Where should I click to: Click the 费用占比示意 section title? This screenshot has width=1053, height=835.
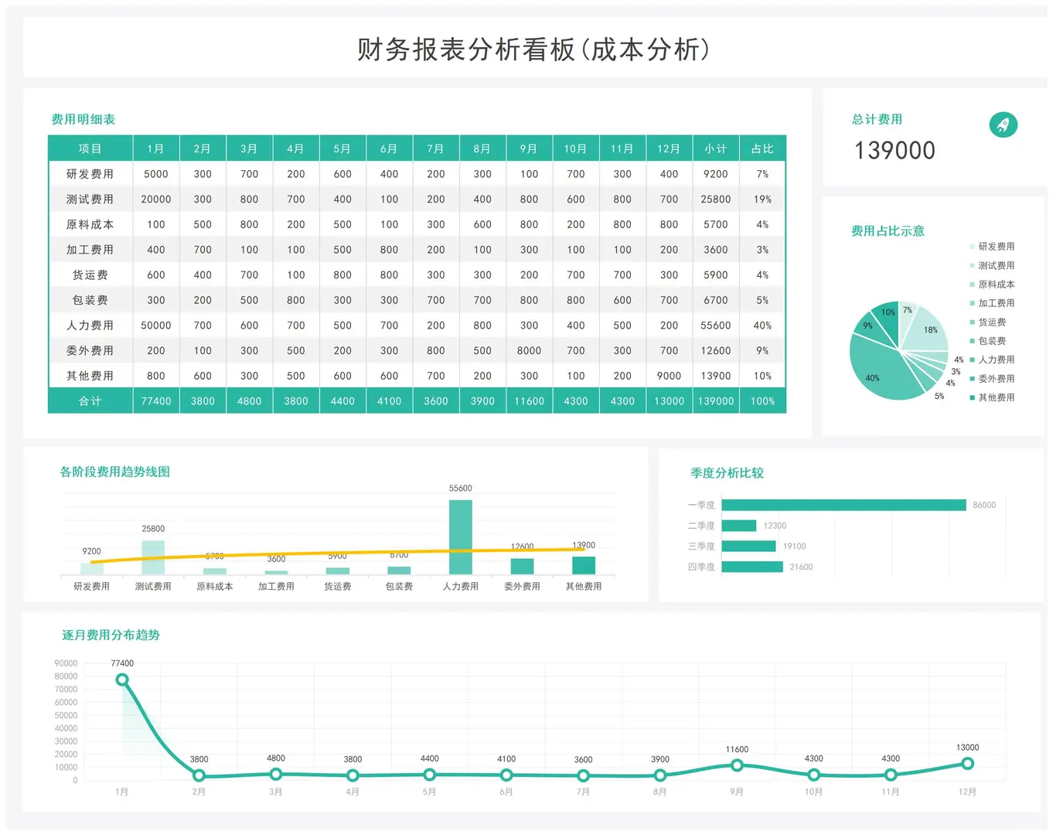click(x=888, y=230)
